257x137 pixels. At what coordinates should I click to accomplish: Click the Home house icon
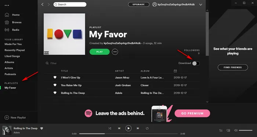pyautogui.click(x=7, y=15)
